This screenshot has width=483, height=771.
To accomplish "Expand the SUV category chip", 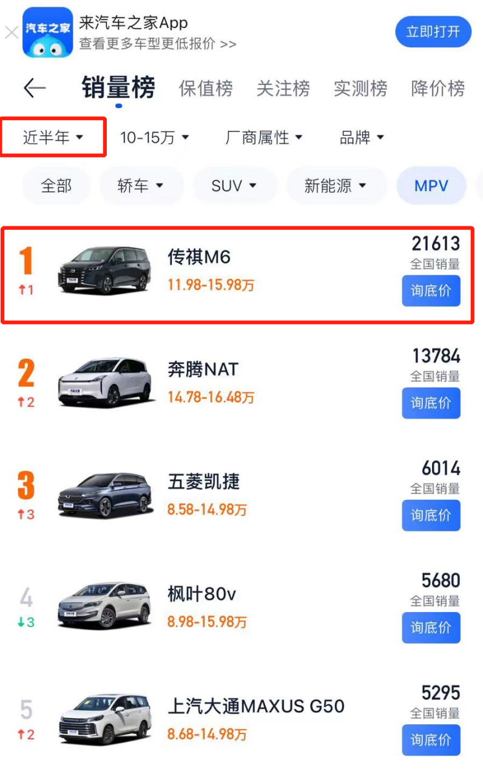I will pos(235,186).
